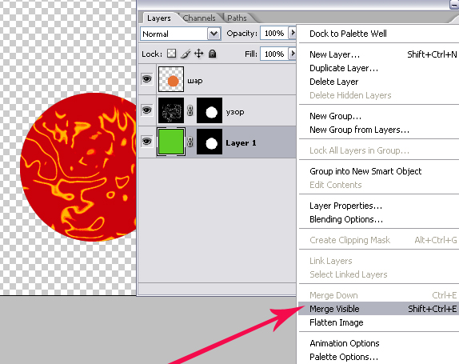Click the green Layer 1 color thumbnail
The height and width of the screenshot is (364, 459).
[x=171, y=142]
